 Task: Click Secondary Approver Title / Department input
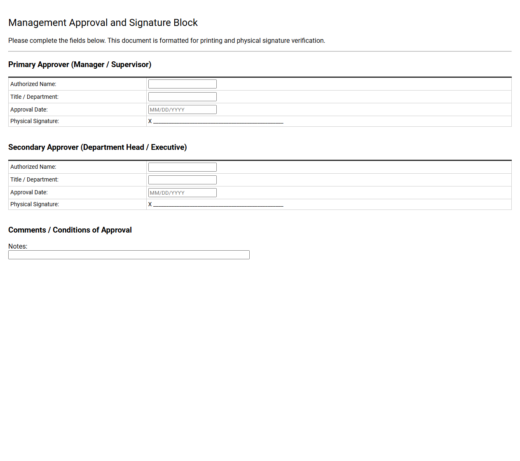183,180
